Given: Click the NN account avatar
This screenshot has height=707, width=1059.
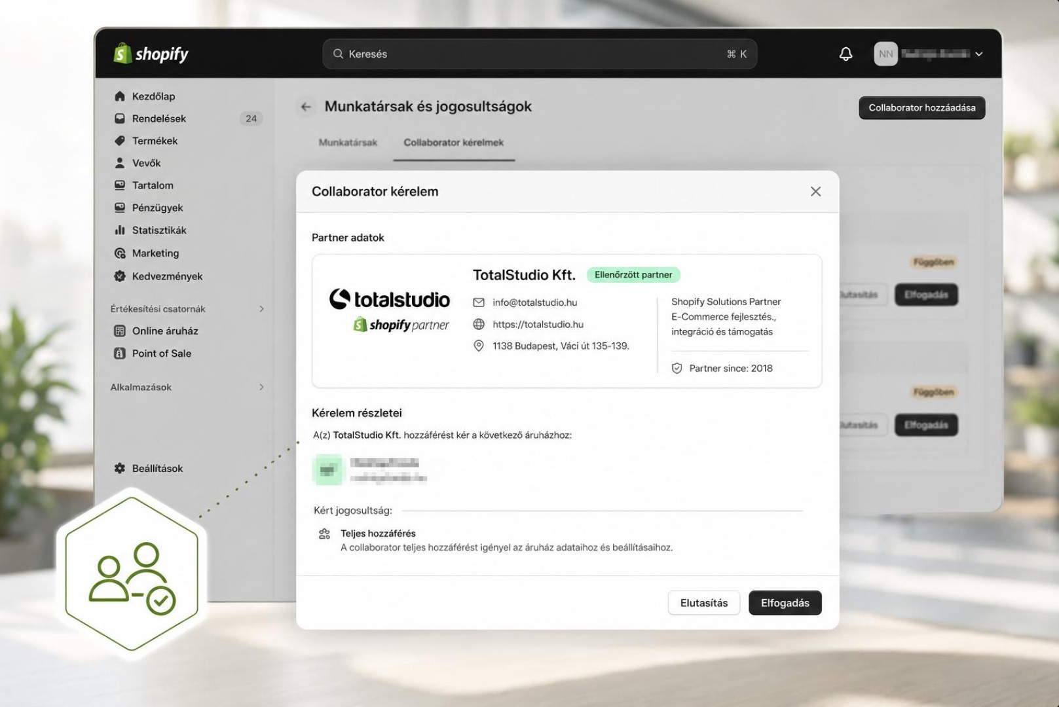Looking at the screenshot, I should [885, 54].
